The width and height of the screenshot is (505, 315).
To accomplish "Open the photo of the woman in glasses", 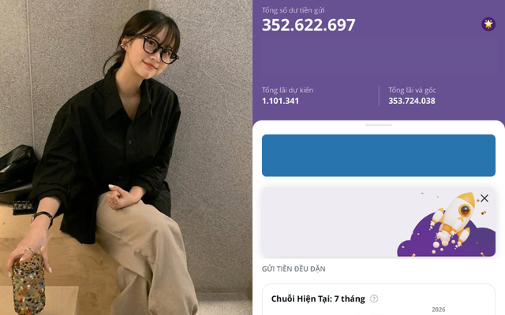I will point(126,157).
